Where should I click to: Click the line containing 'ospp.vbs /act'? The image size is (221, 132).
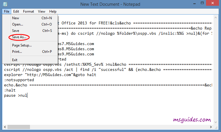point(108,69)
